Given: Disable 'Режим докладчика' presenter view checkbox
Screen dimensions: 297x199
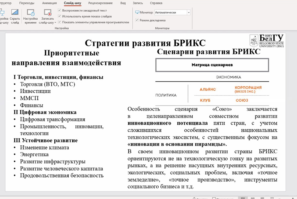Looking at the screenshot, I should click(x=137, y=20).
